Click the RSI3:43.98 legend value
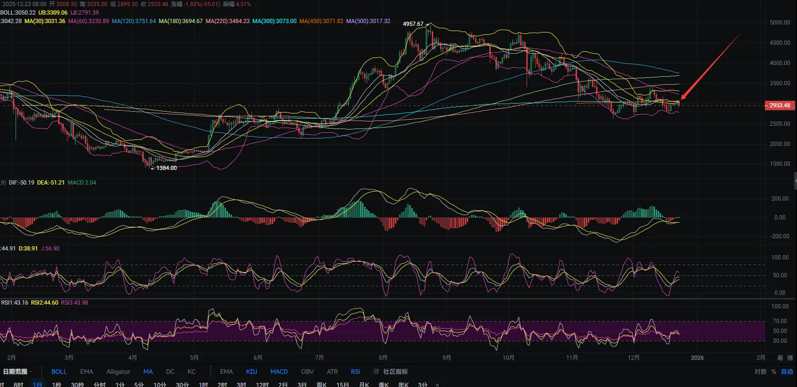Image resolution: width=797 pixels, height=387 pixels. coord(75,303)
